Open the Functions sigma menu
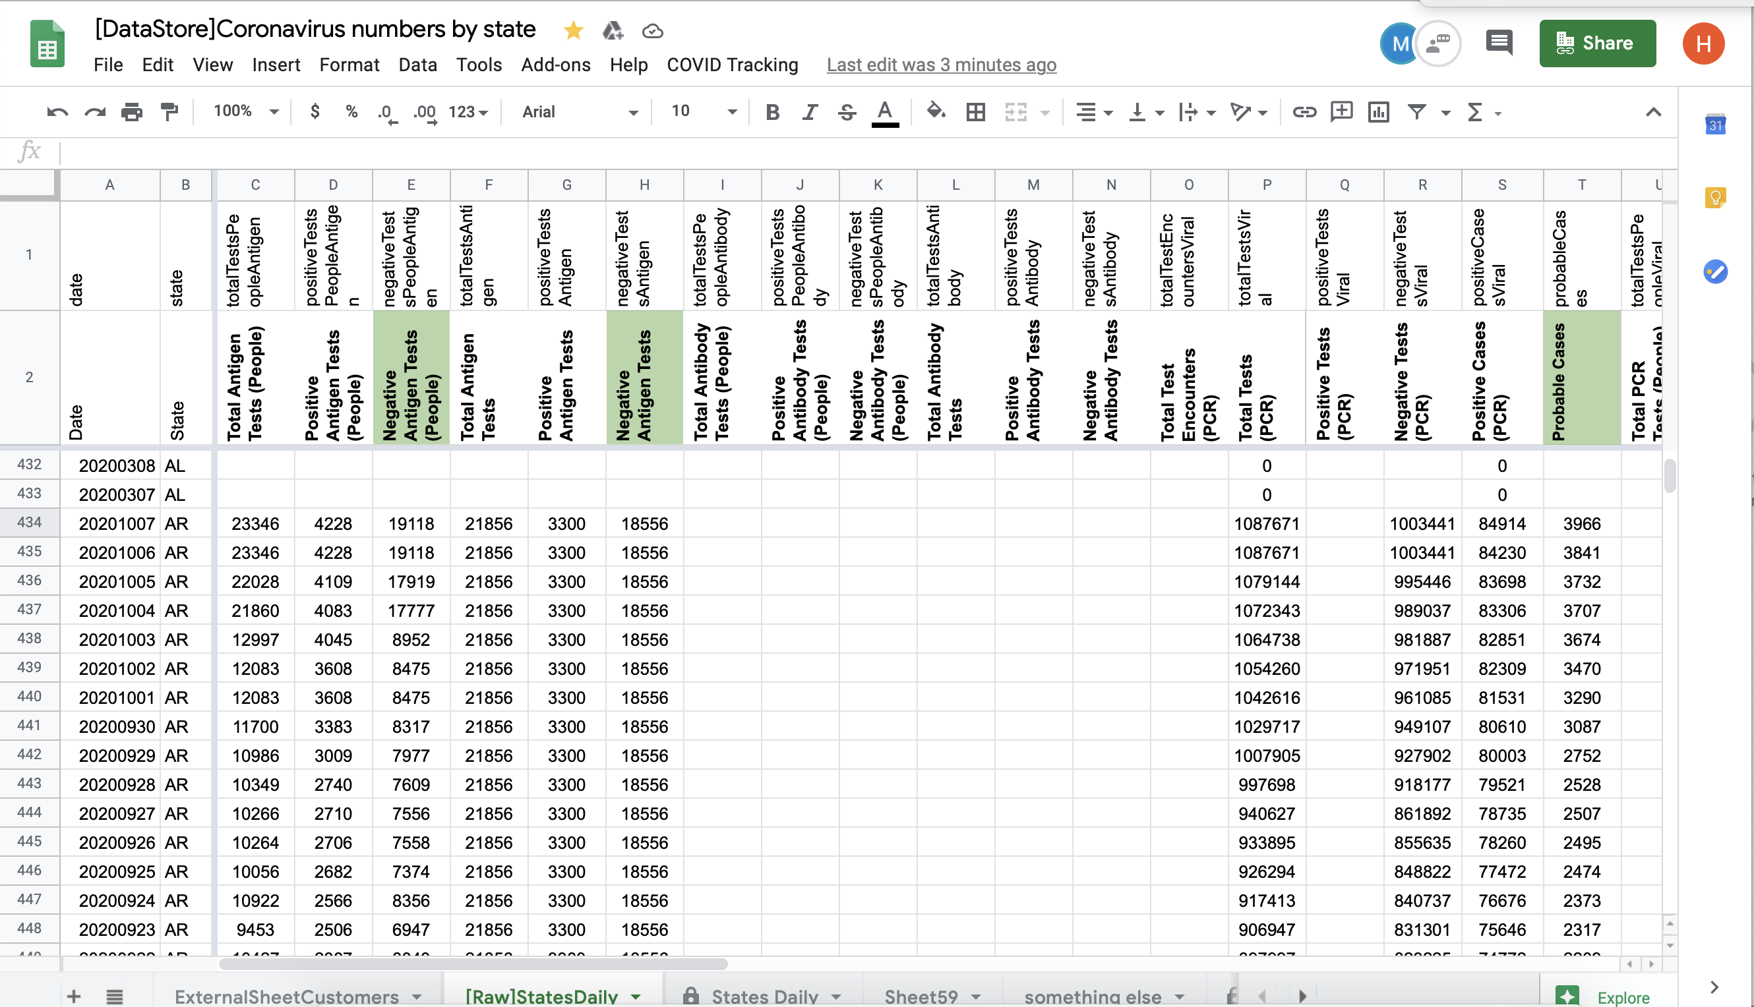 pos(1474,112)
